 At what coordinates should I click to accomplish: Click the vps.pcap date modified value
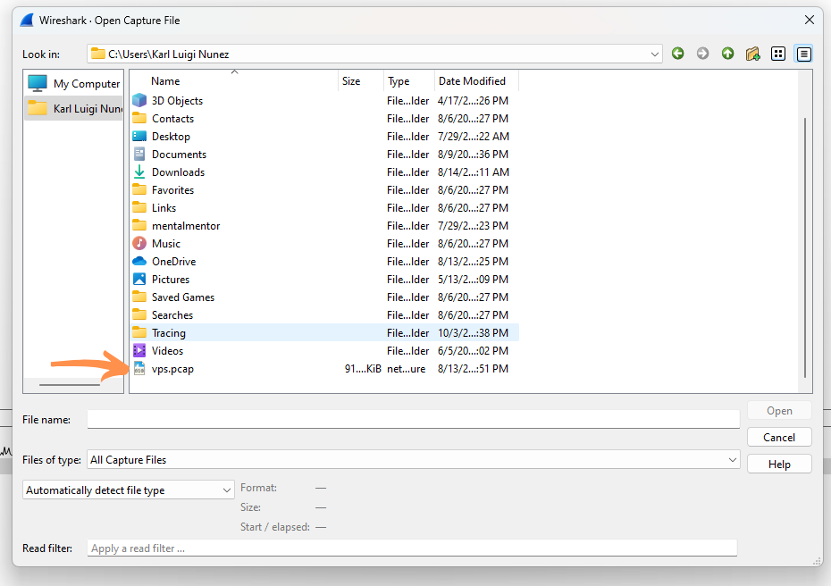pos(473,369)
